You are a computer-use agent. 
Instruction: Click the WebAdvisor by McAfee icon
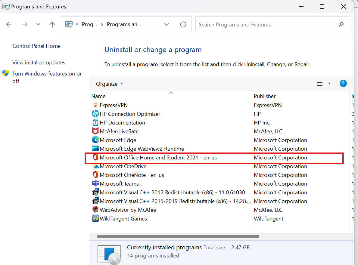click(x=95, y=209)
